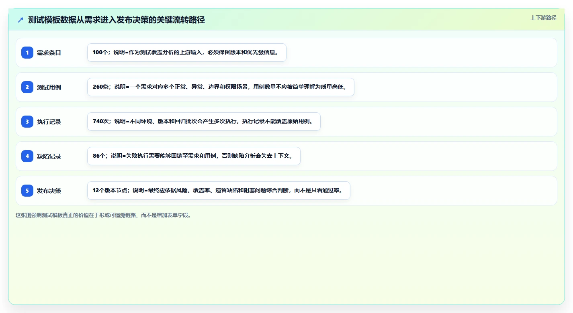Click the 12个版本节点 description box
Screen dimensions: 573x313
tap(219, 191)
